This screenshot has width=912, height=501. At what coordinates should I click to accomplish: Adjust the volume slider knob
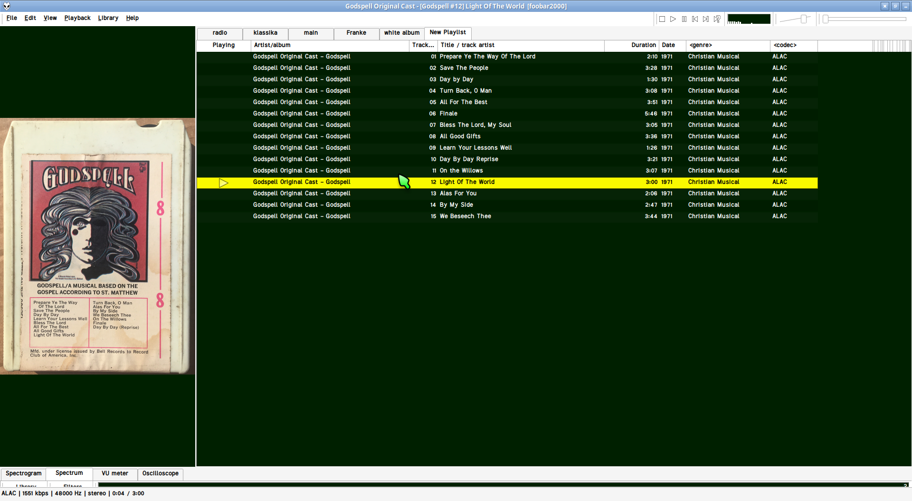pos(804,19)
